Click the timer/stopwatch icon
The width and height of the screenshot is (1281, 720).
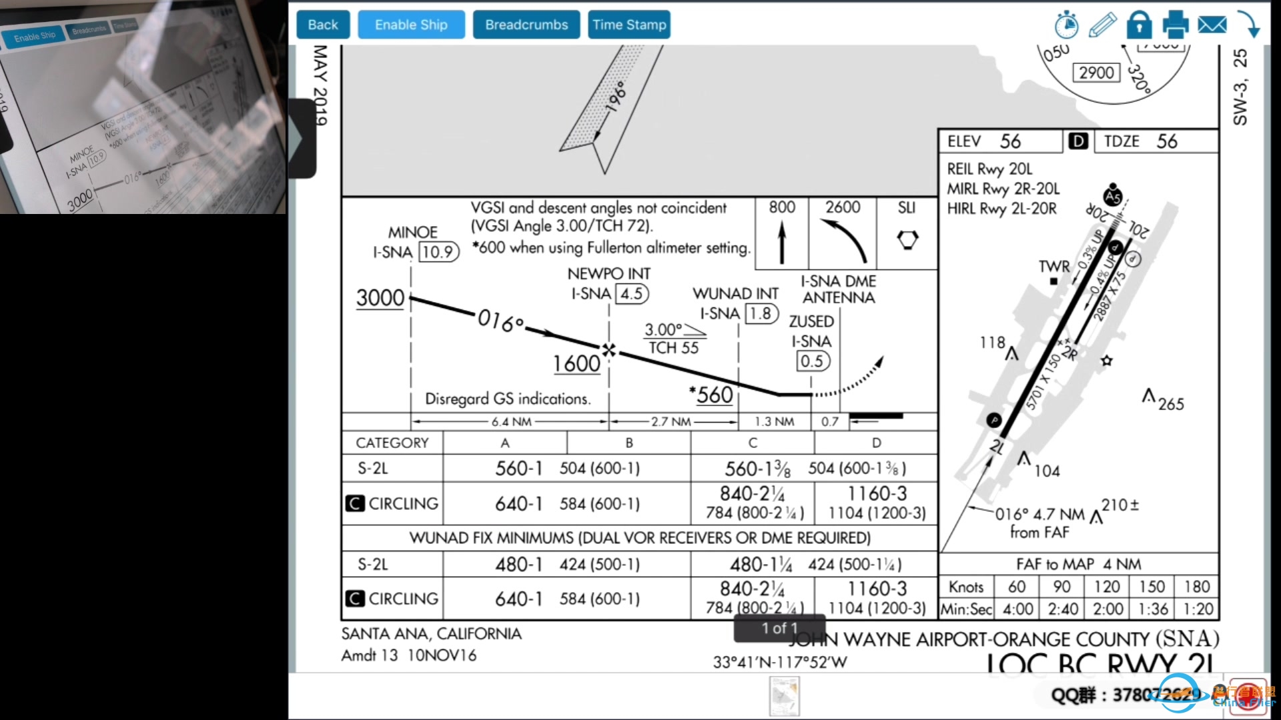(x=1065, y=25)
